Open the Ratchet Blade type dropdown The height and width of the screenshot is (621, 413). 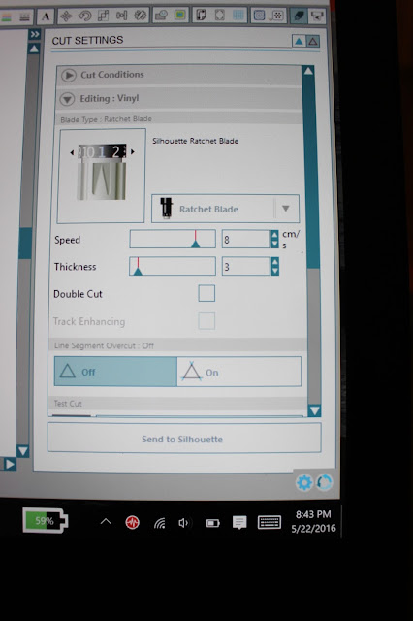coord(225,209)
